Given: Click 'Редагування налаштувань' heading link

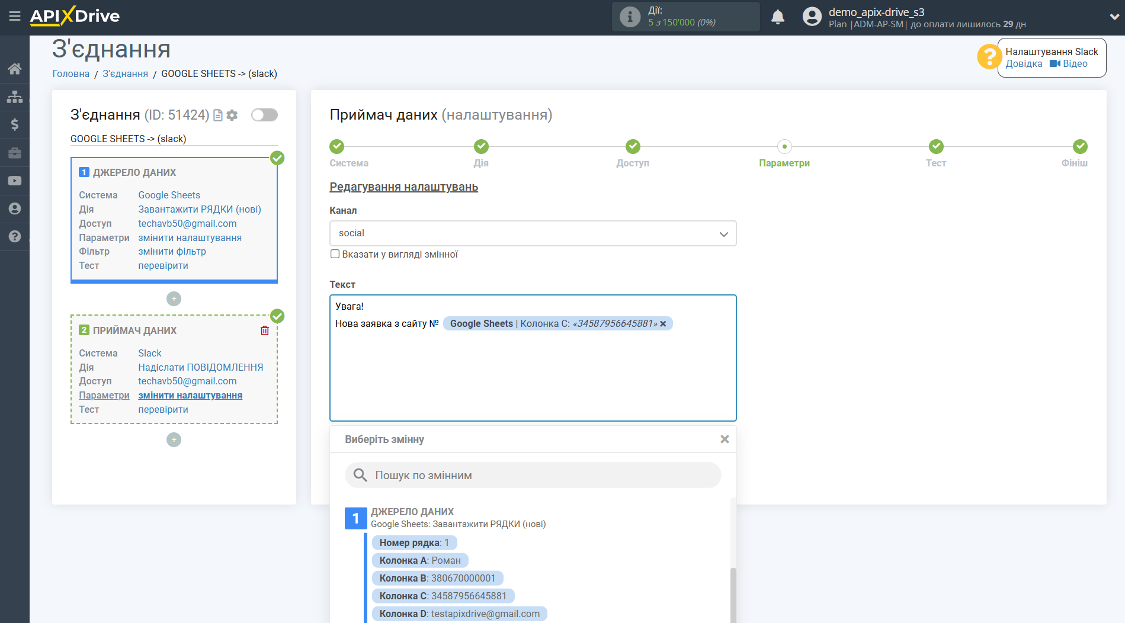Looking at the screenshot, I should 404,187.
